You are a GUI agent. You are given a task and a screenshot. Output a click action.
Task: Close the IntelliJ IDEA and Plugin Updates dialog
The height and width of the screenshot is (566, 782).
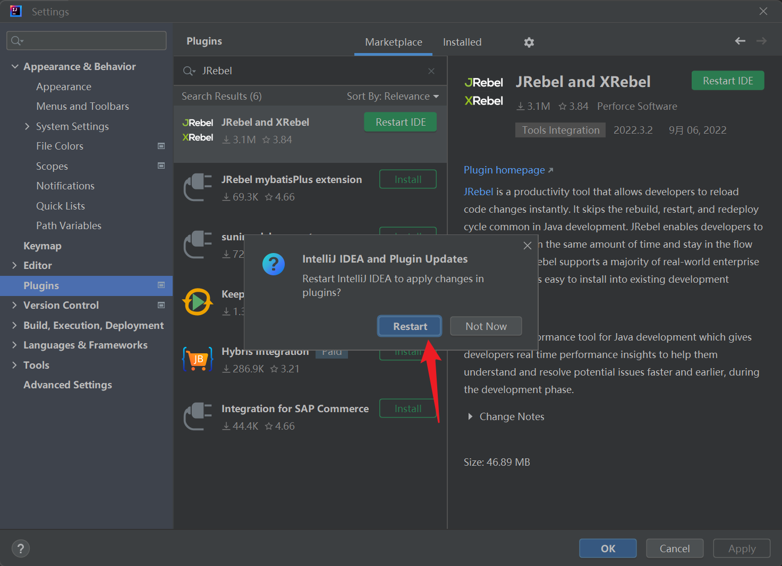point(527,246)
